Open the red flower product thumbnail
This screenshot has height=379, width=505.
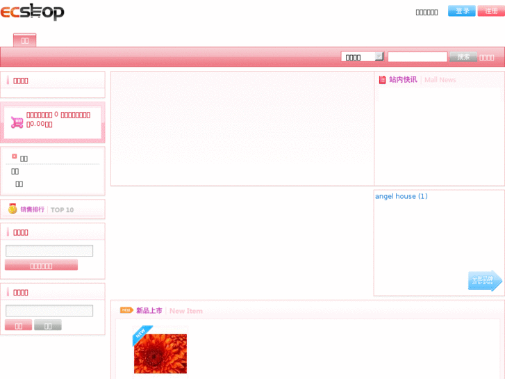160,353
